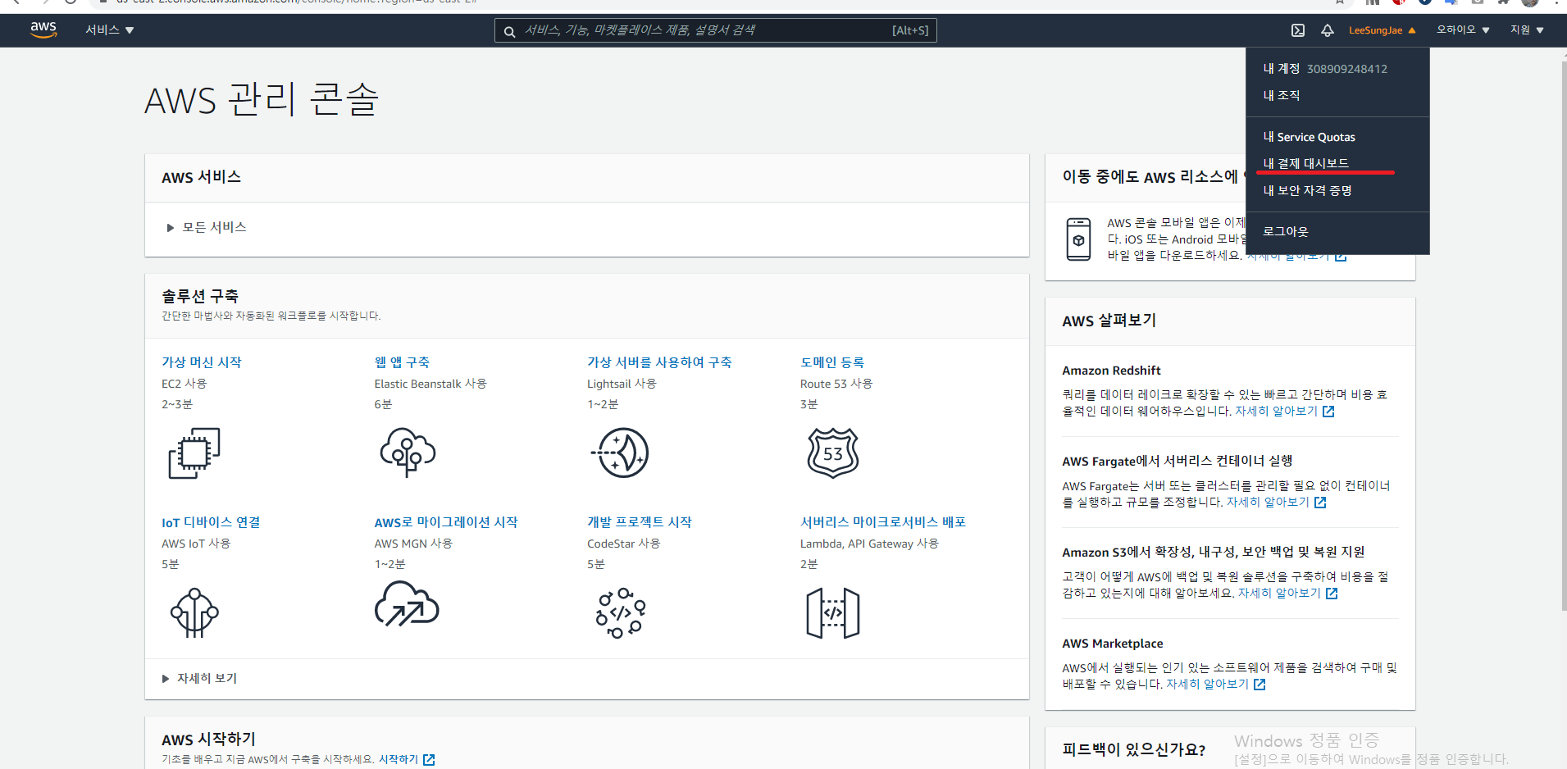Click the Elastic Beanstalk 사용 text
The height and width of the screenshot is (769, 1567).
430,384
